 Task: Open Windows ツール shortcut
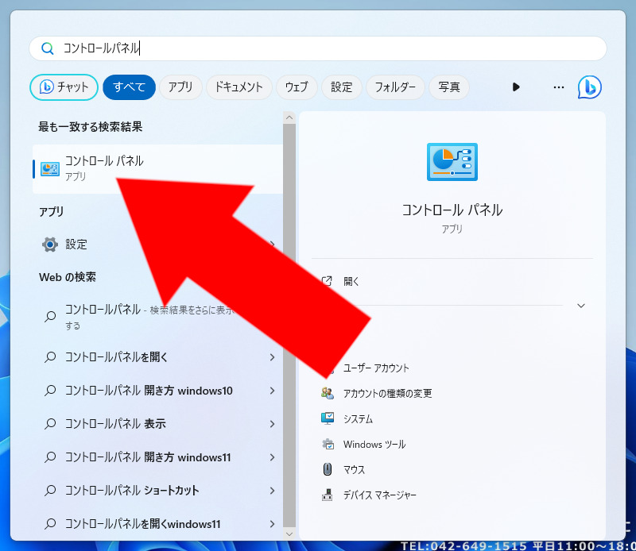point(374,444)
